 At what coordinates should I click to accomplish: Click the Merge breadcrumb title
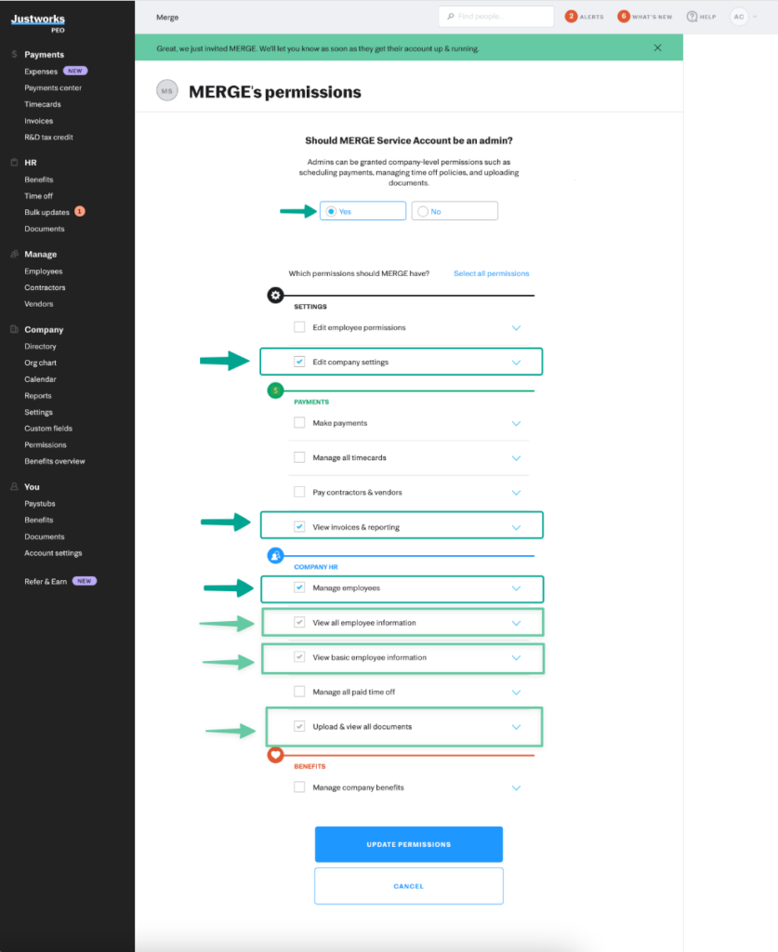point(167,17)
